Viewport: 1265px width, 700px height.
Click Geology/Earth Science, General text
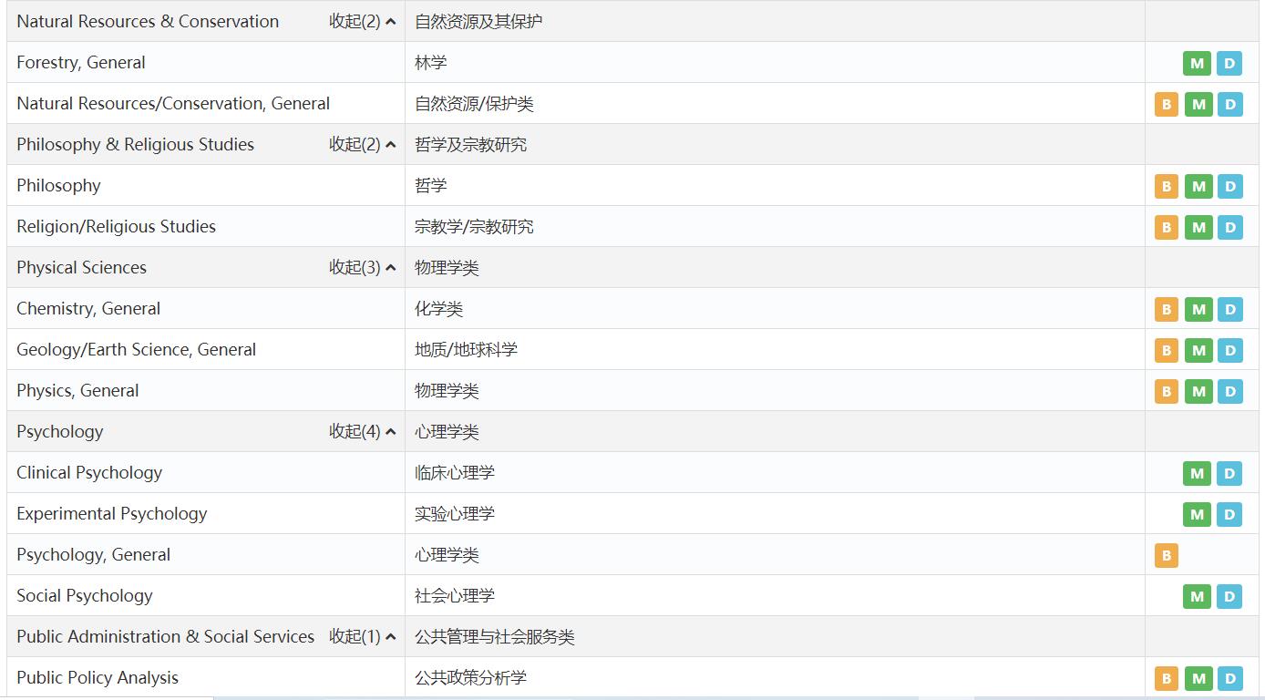(136, 350)
